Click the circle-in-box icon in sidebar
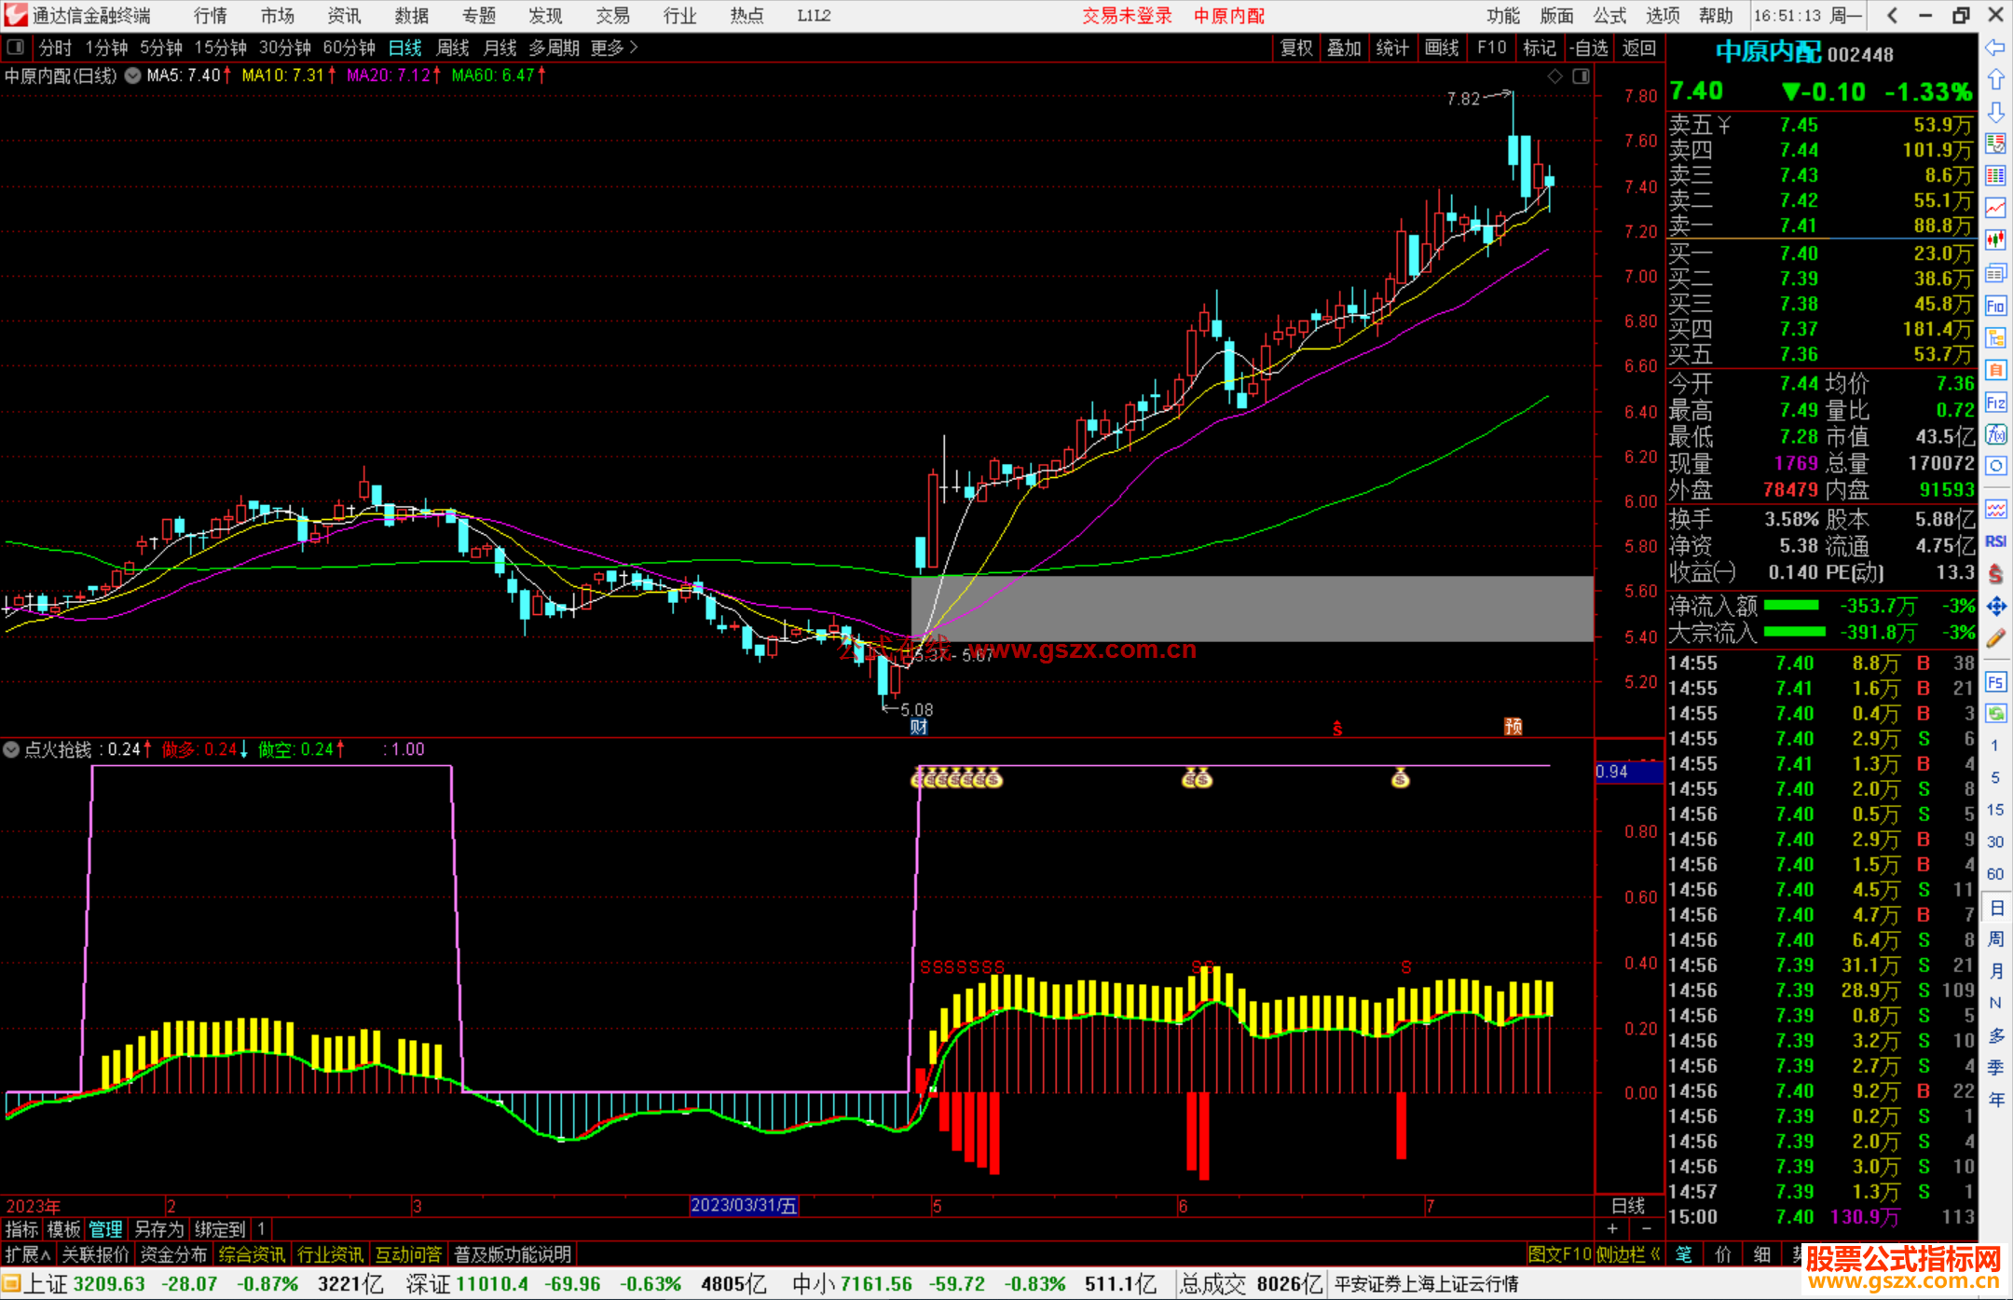This screenshot has height=1300, width=2013. pyautogui.click(x=1995, y=466)
